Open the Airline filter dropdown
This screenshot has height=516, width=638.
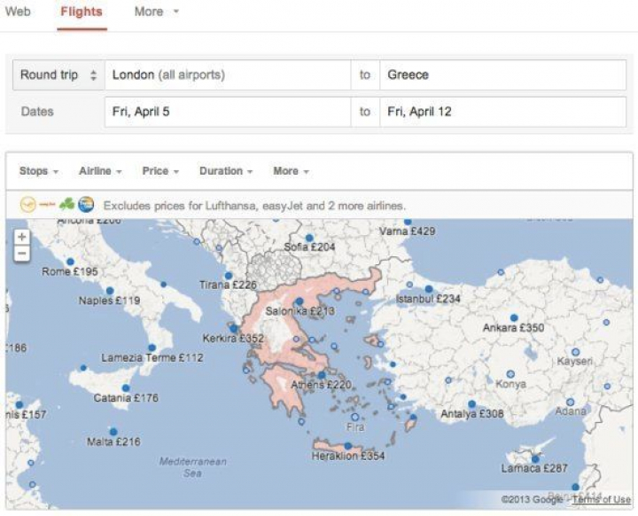coord(99,171)
